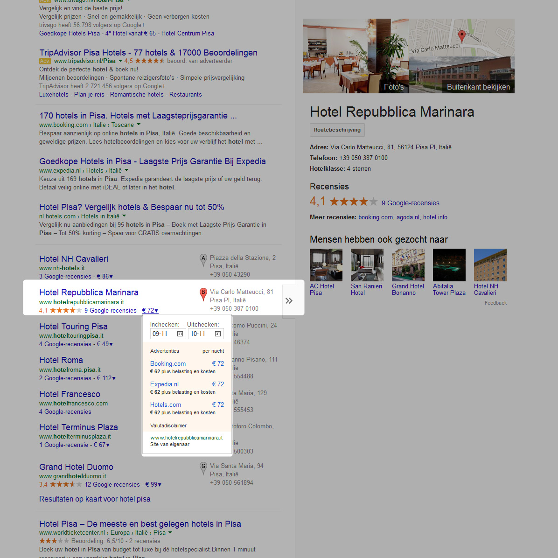Open the Buitenkant bekijken street view photo
558x558 pixels.
click(462, 75)
